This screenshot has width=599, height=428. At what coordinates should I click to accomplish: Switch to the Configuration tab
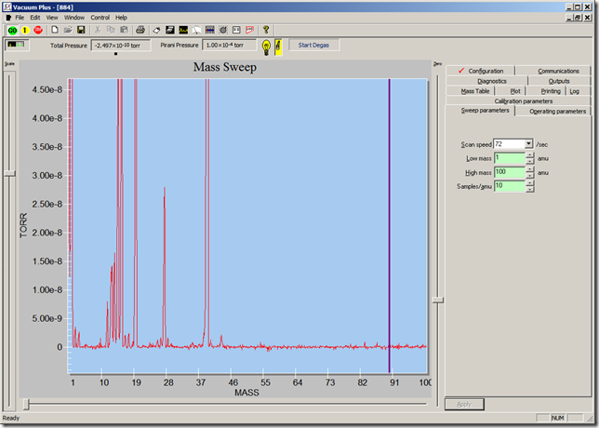point(480,71)
